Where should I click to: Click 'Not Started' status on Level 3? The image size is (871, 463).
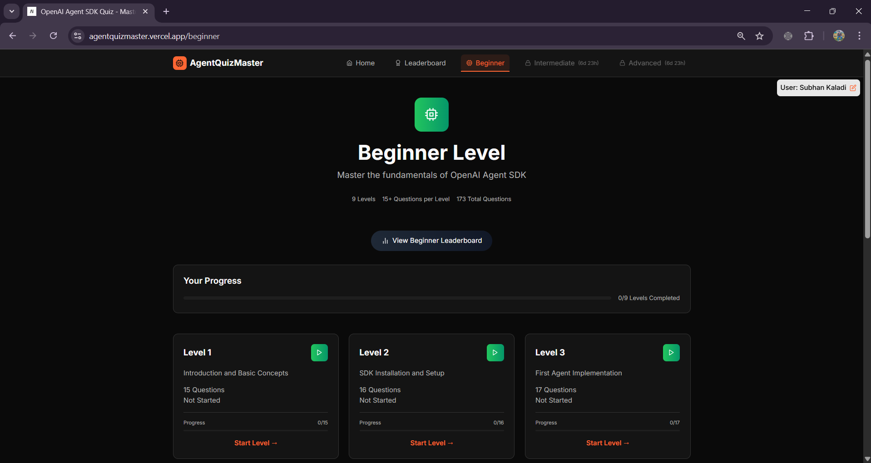point(554,400)
